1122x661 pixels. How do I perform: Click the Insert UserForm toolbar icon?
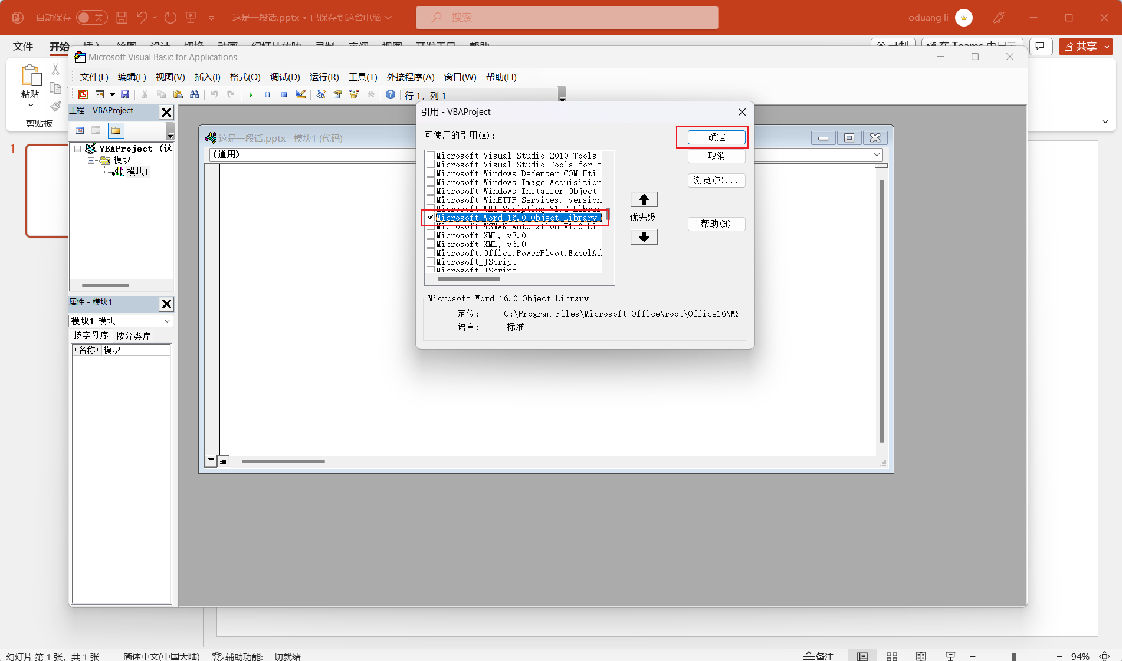point(100,94)
